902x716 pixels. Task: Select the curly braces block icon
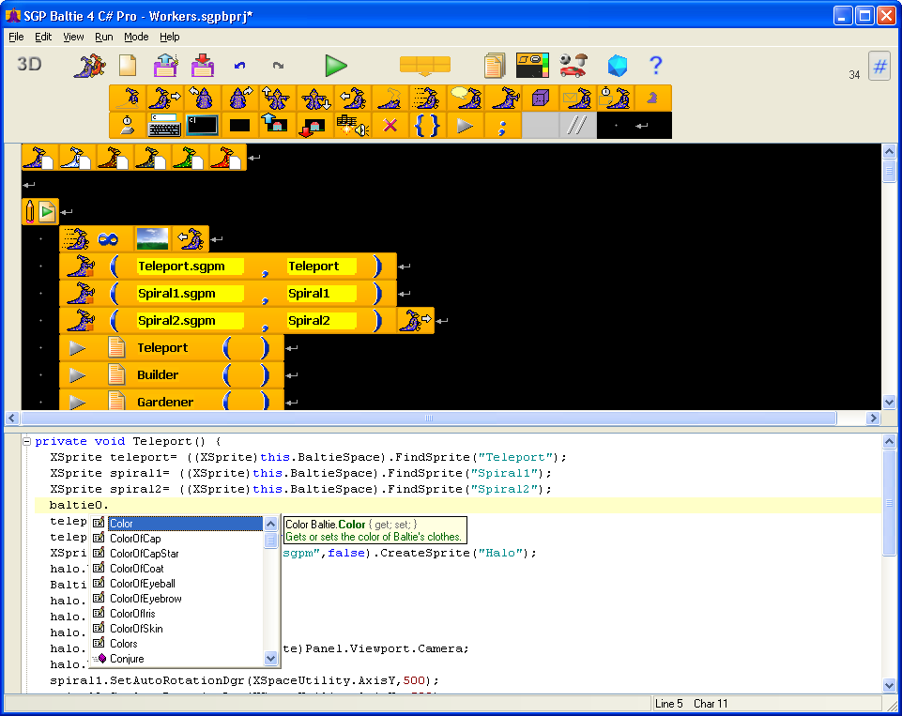coord(427,125)
